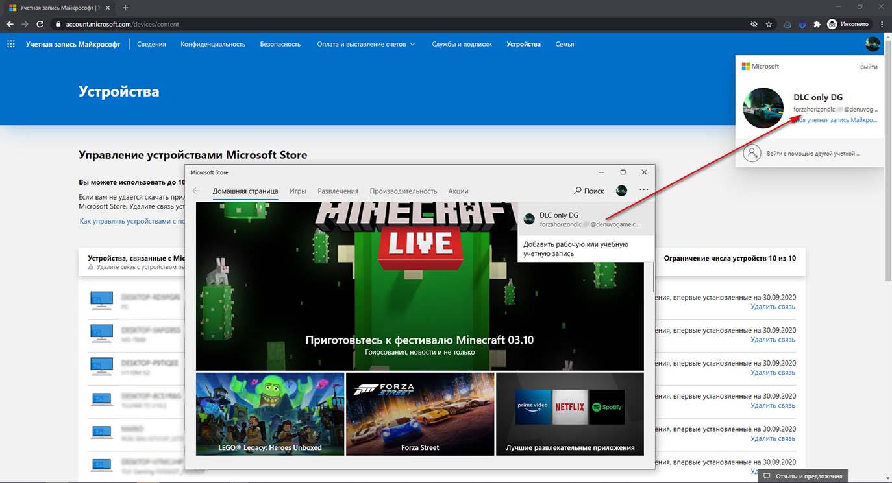The image size is (892, 483).
Task: Click the Incognito profile indicator
Action: [848, 24]
